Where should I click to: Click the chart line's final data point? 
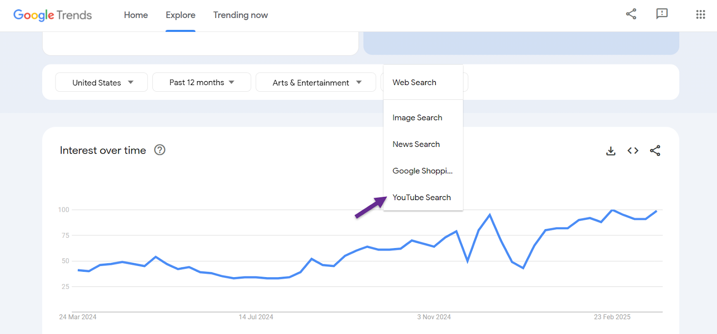click(657, 211)
